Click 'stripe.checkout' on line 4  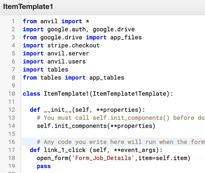73,45
